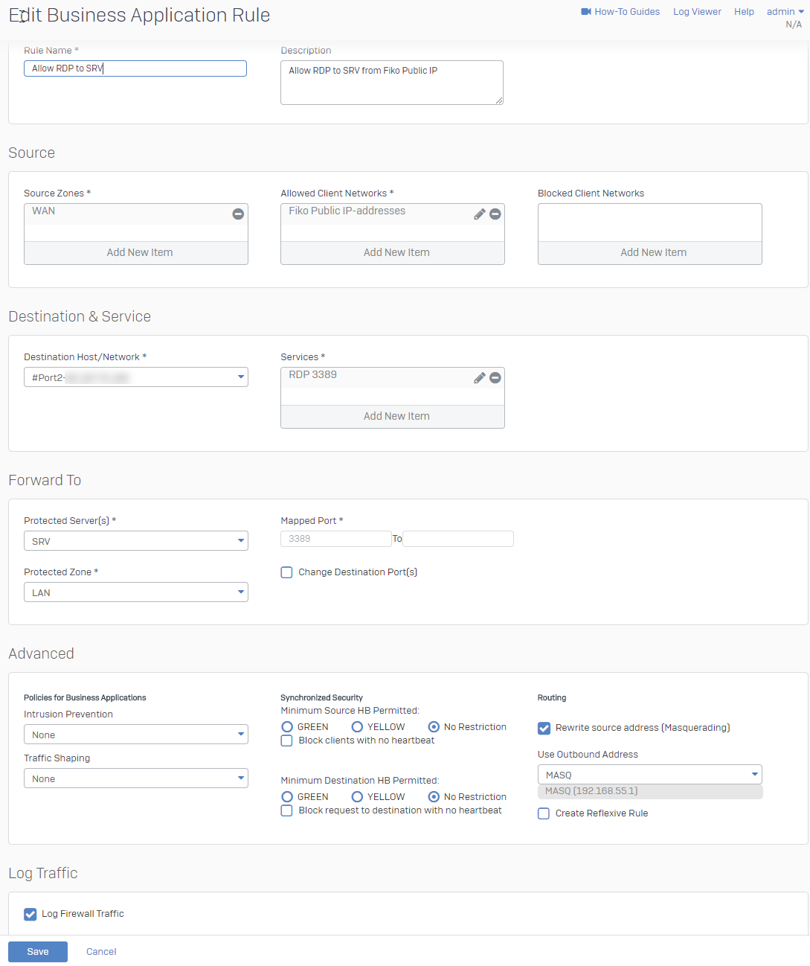810x966 pixels.
Task: Select No Restriction for Destination HB
Action: [x=434, y=797]
